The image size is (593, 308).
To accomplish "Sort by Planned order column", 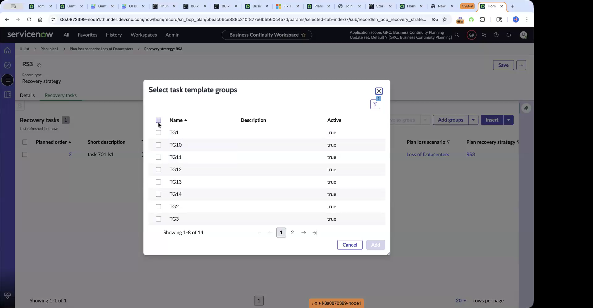I will click(53, 142).
